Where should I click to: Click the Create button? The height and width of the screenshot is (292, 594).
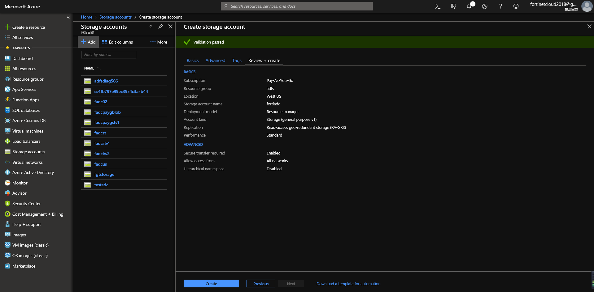pos(211,283)
